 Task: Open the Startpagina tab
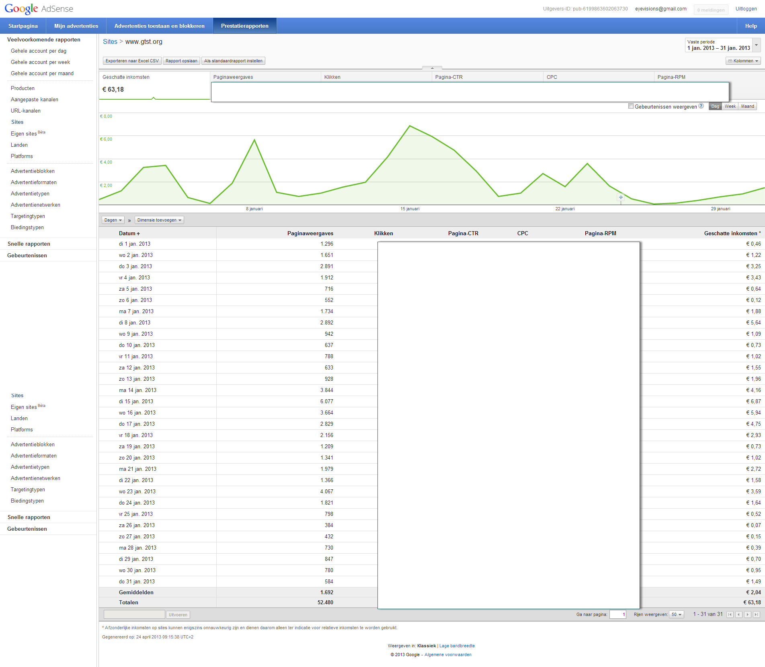23,26
